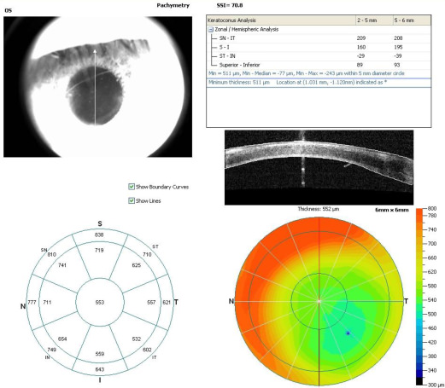This screenshot has height=388, width=445.
Task: Select the Superior - Inferior row
Action: point(319,65)
